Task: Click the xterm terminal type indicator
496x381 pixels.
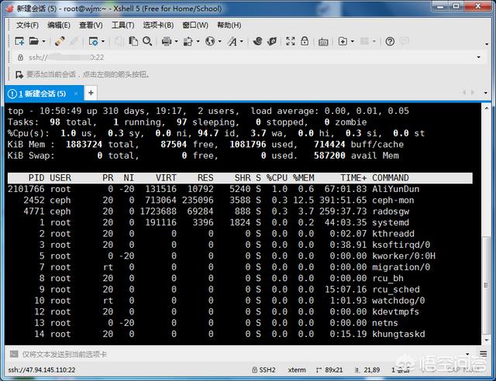Action: coord(297,369)
